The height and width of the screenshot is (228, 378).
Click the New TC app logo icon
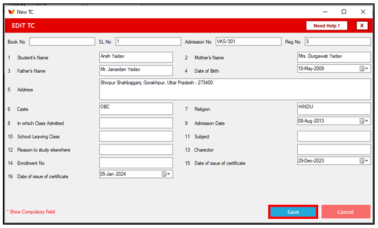(11, 12)
